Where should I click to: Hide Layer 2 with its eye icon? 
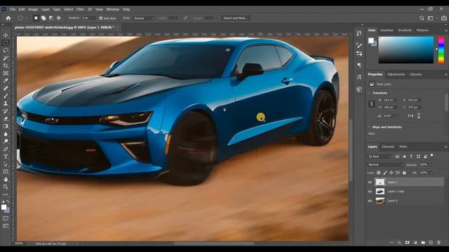[370, 182]
